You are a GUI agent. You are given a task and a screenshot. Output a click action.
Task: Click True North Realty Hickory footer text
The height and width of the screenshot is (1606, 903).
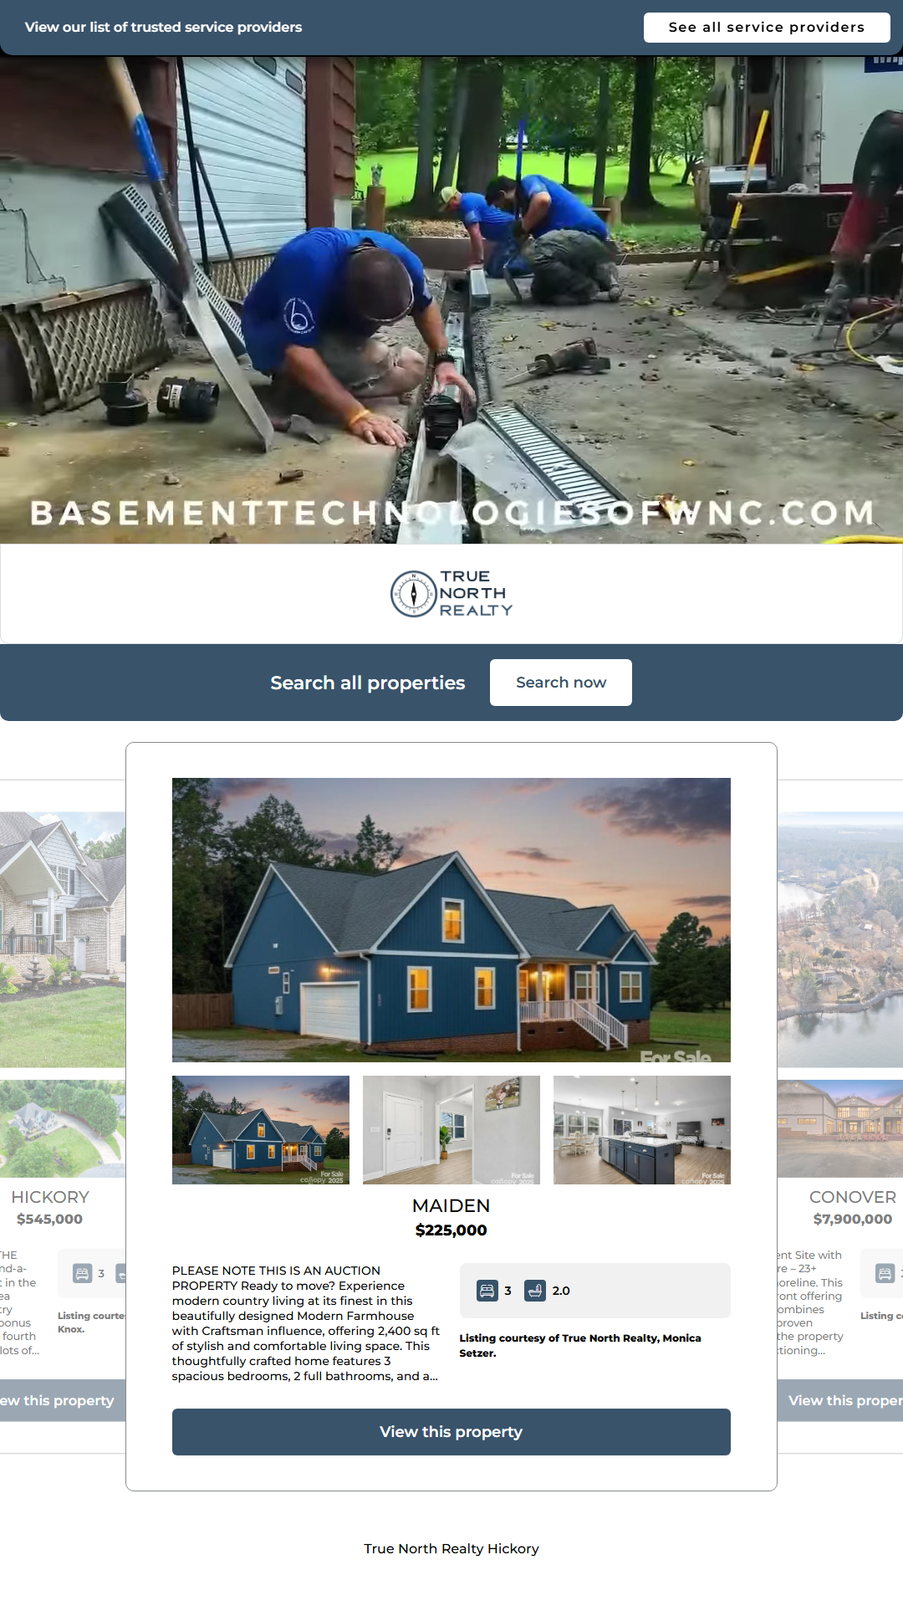pos(451,1548)
